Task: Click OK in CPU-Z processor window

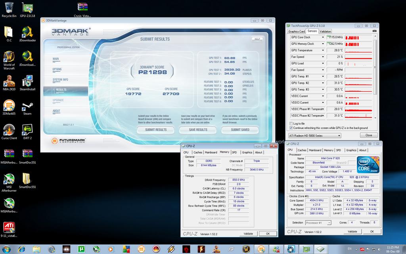Action: tap(372, 232)
